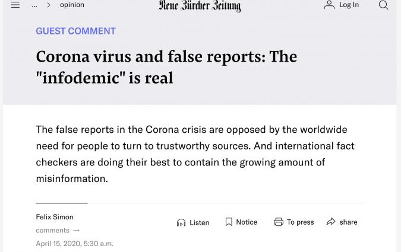Expand the collapsed breadcrumb ellipsis
Image resolution: width=401 pixels, height=252 pixels.
click(34, 5)
